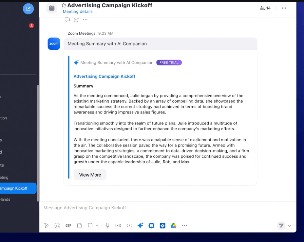
Task: Insert a code snippet
Action: click(129, 226)
